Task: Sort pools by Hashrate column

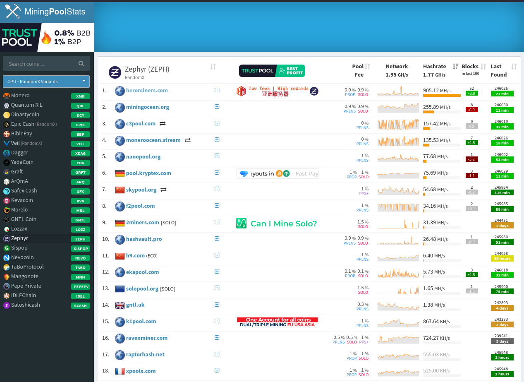Action: coord(455,67)
